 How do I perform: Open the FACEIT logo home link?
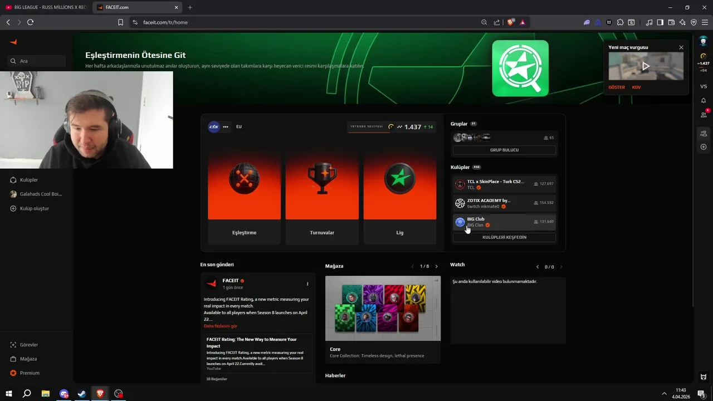click(13, 42)
